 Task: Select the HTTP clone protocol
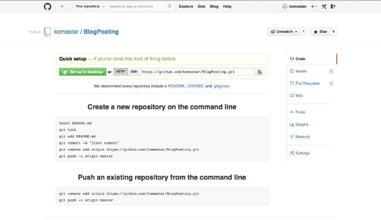pyautogui.click(x=120, y=72)
